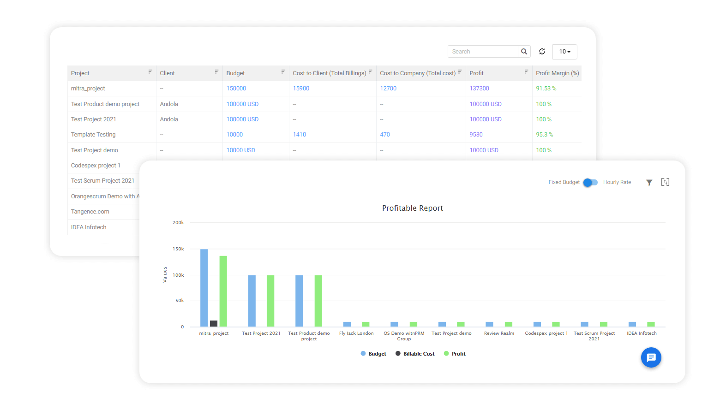Open the blue chat bubble widget

click(x=651, y=357)
